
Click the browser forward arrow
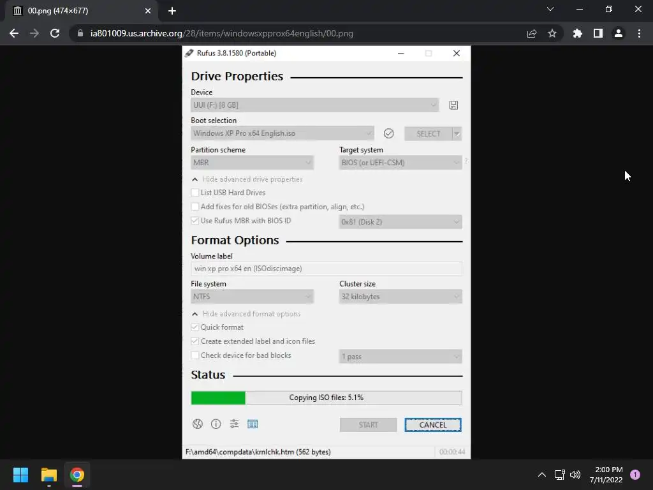pos(34,33)
